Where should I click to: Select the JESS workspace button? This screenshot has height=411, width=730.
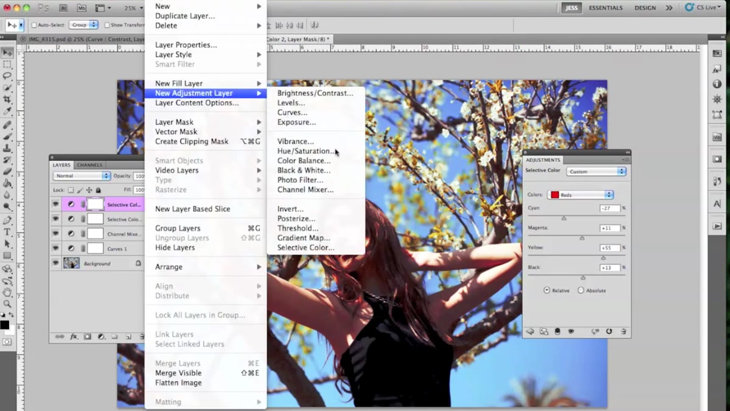571,8
